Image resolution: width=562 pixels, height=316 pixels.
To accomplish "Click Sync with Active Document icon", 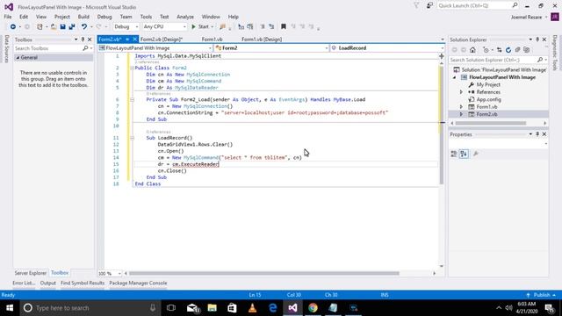I will pos(500,50).
